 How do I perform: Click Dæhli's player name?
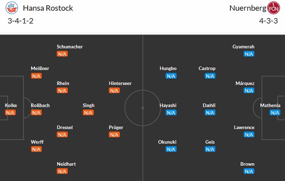tap(209, 106)
